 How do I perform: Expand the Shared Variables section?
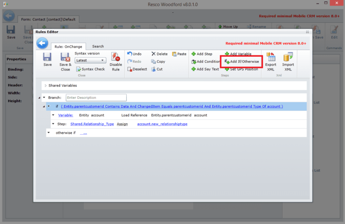tap(45, 86)
